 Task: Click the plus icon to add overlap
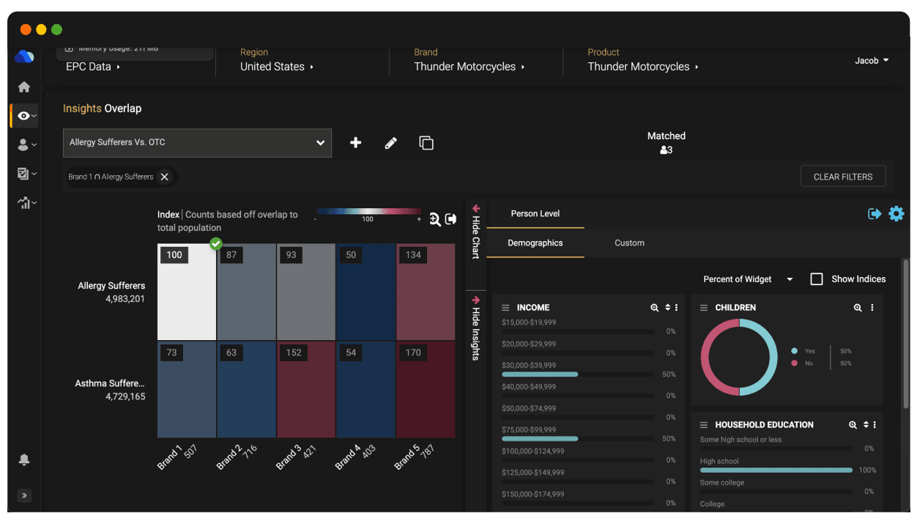(x=355, y=143)
